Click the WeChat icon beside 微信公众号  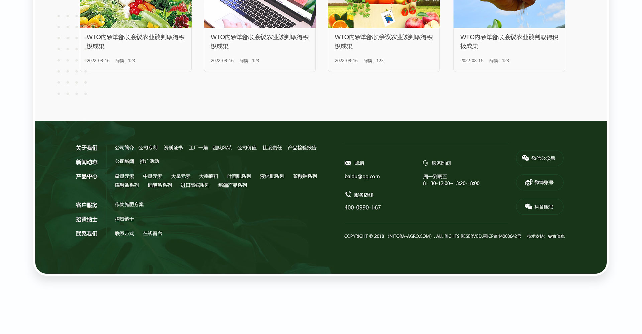pos(525,158)
